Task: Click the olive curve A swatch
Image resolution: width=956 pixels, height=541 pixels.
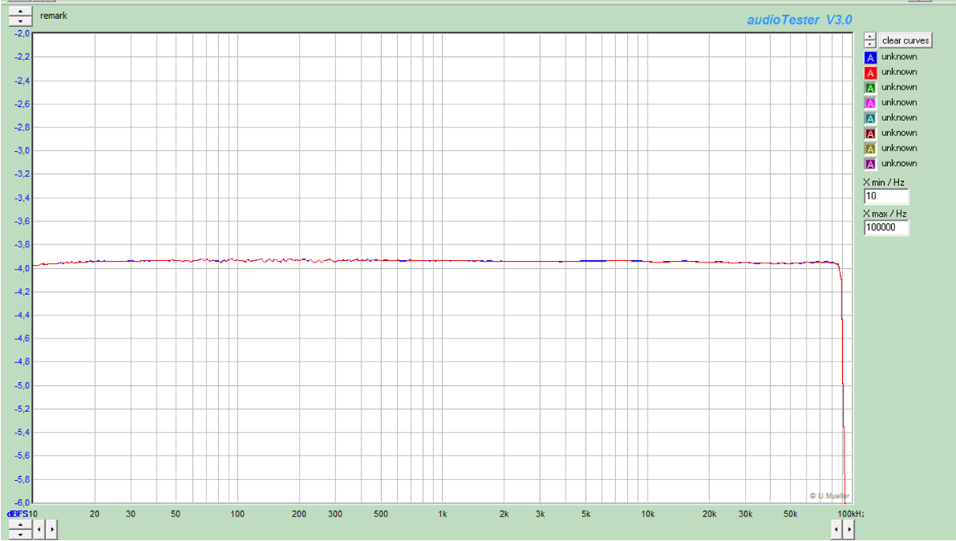Action: tap(871, 149)
